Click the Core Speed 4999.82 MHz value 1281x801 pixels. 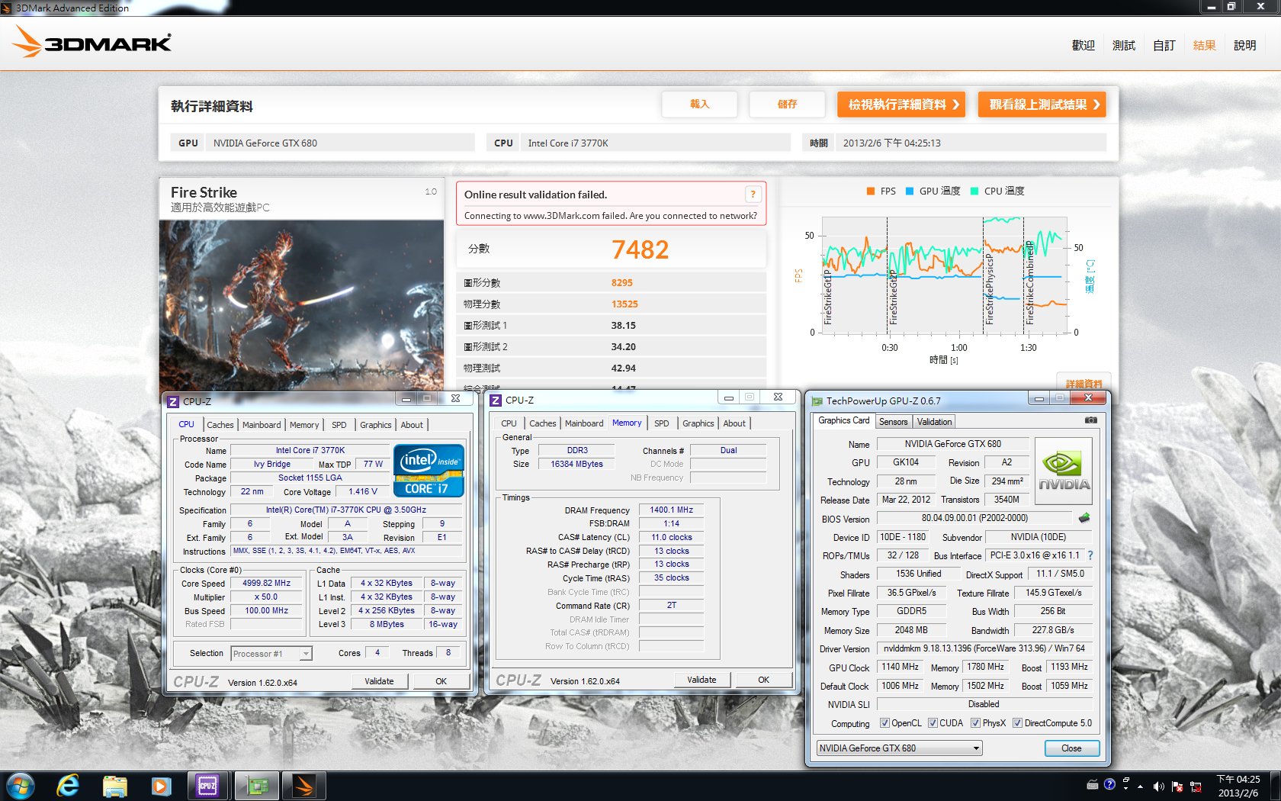click(x=266, y=583)
